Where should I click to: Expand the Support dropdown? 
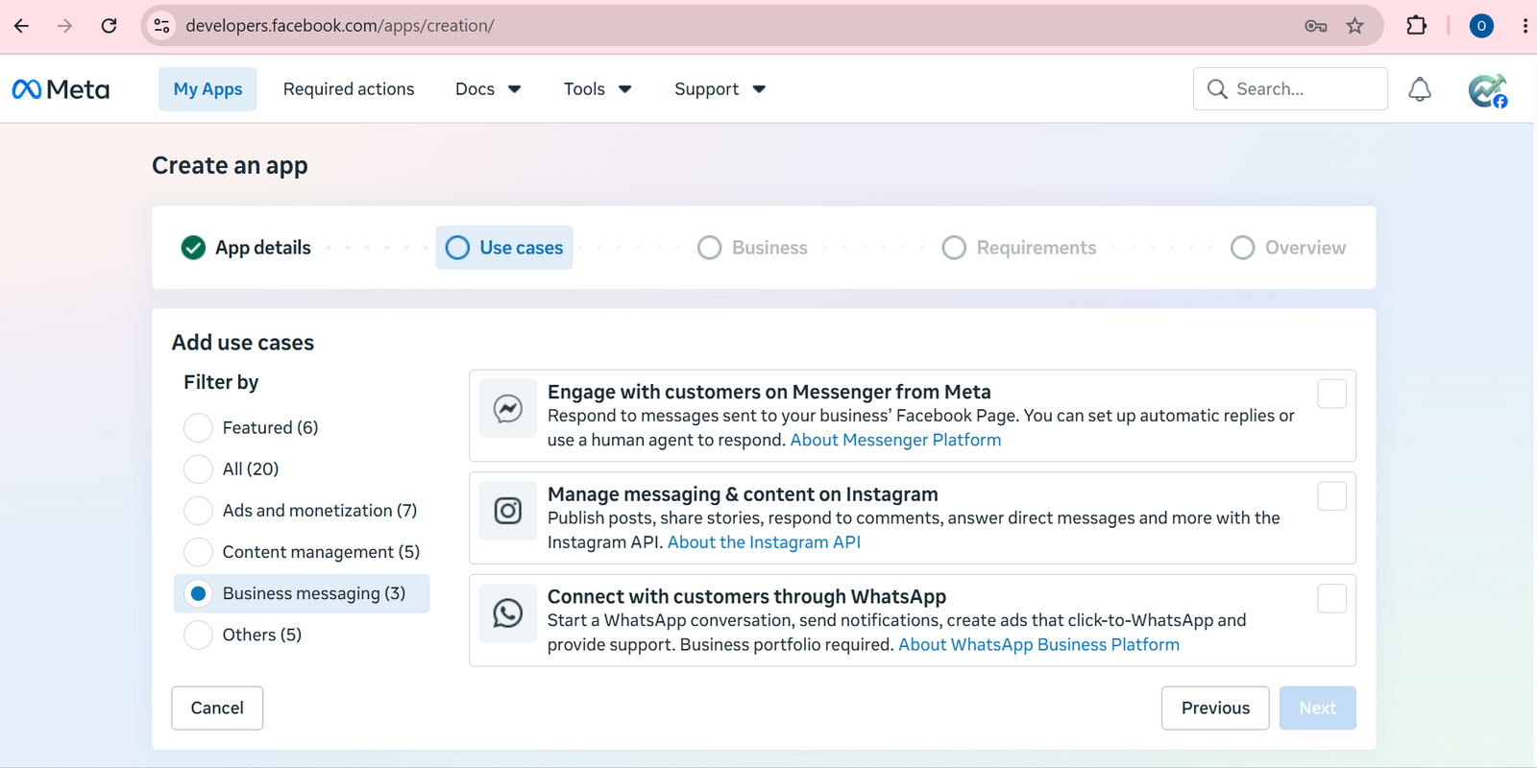(x=720, y=89)
